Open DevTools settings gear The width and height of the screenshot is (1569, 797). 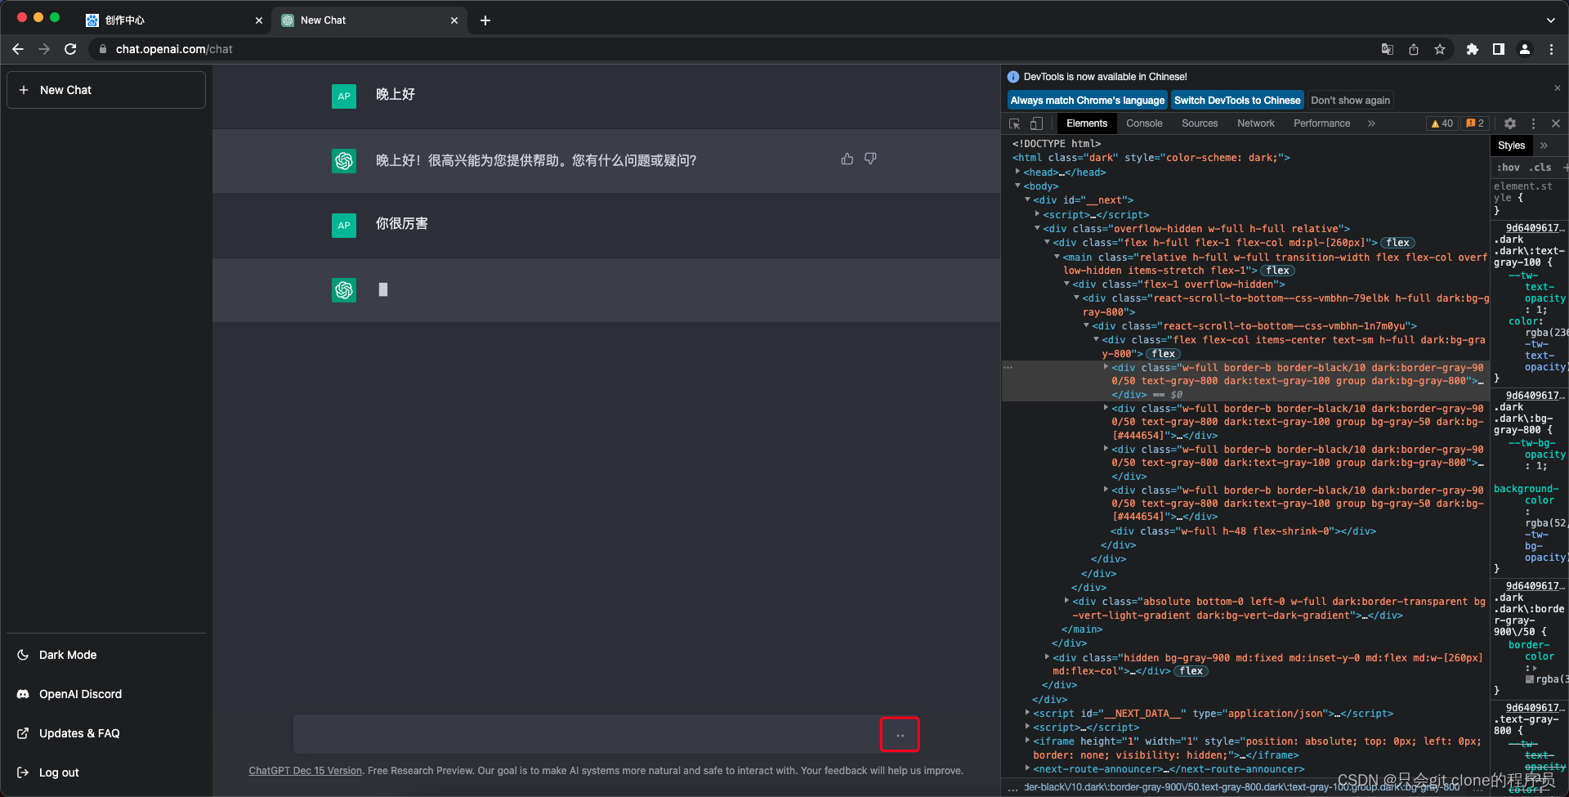[1510, 123]
